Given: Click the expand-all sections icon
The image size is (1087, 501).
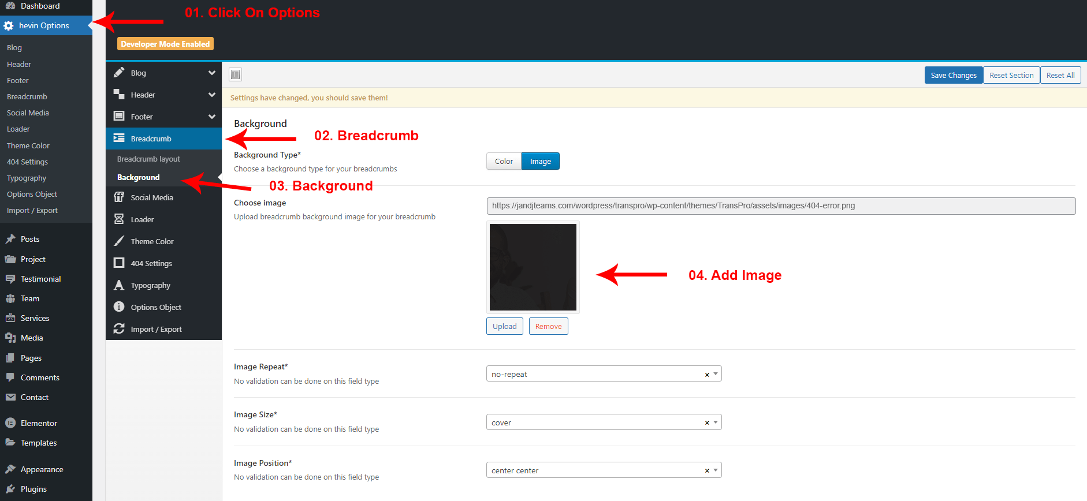Looking at the screenshot, I should tap(235, 74).
